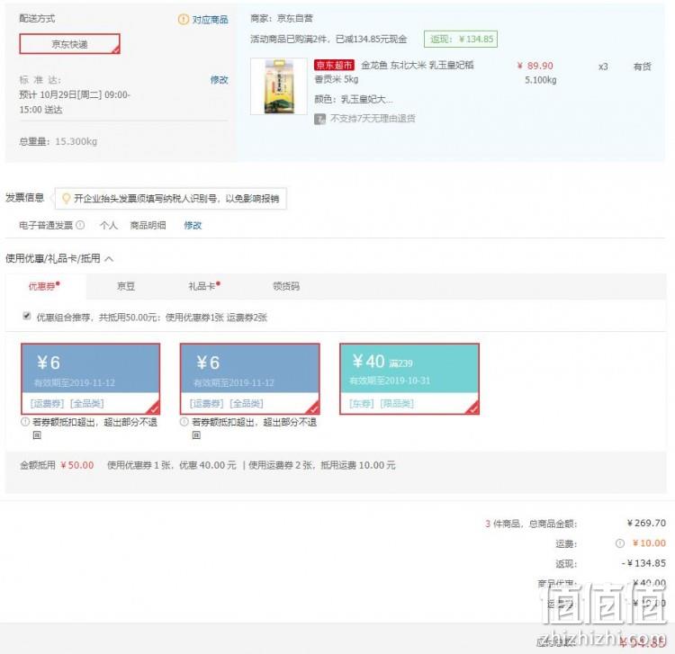Click the 返现 ¥134.85 green tag
This screenshot has width=675, height=654.
pyautogui.click(x=461, y=40)
